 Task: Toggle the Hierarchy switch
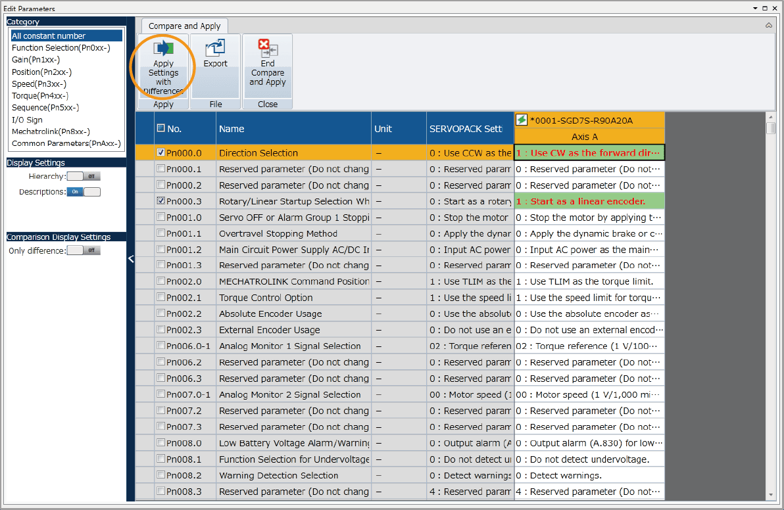pyautogui.click(x=84, y=176)
